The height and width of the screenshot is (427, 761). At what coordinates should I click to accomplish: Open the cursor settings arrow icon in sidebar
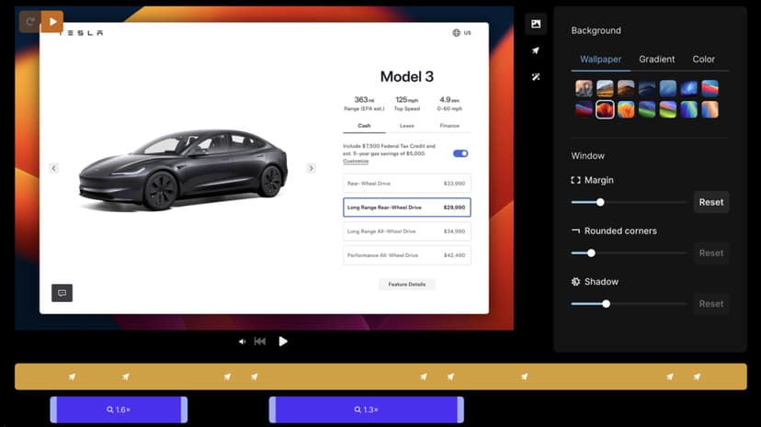(x=536, y=51)
